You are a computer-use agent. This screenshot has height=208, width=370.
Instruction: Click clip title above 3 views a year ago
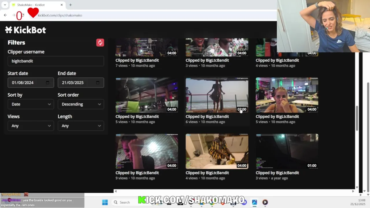pos(277,173)
